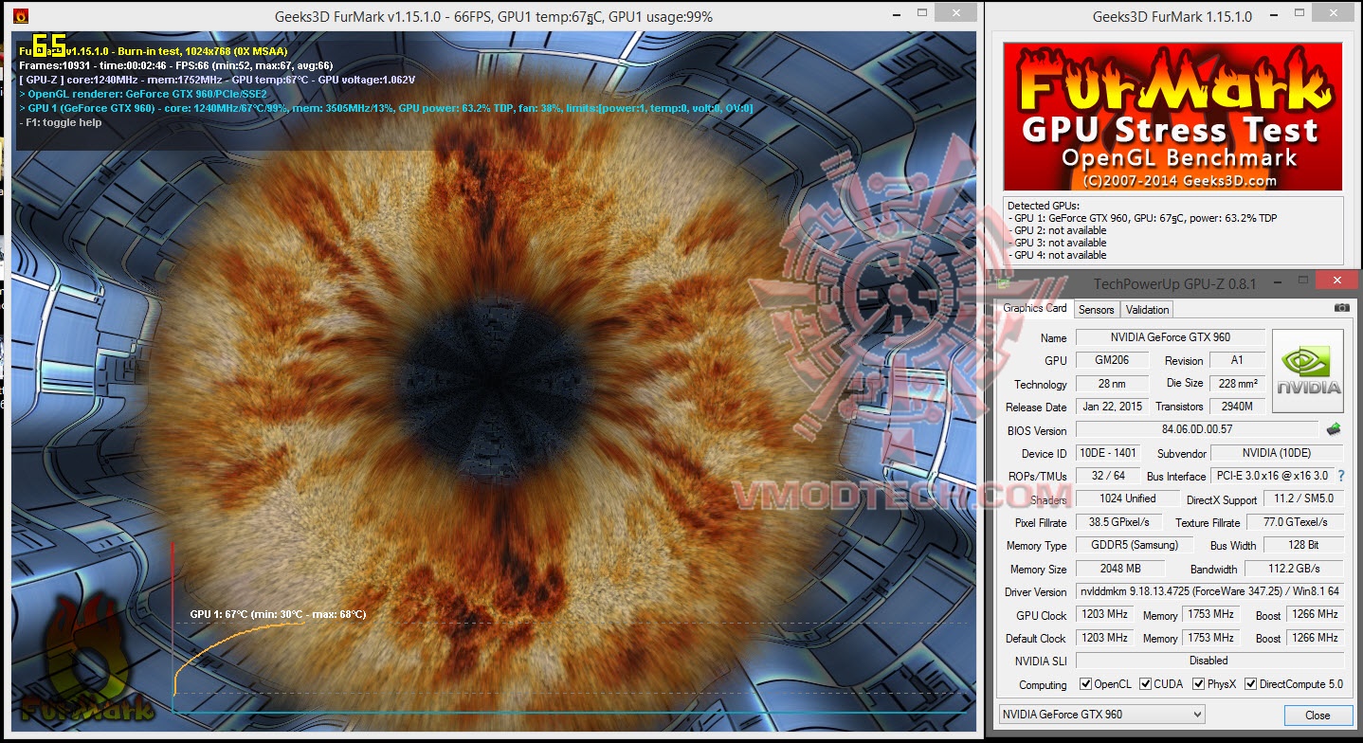
Task: Click the Subvendor field NVIDIA (10DE)
Action: click(x=1278, y=453)
